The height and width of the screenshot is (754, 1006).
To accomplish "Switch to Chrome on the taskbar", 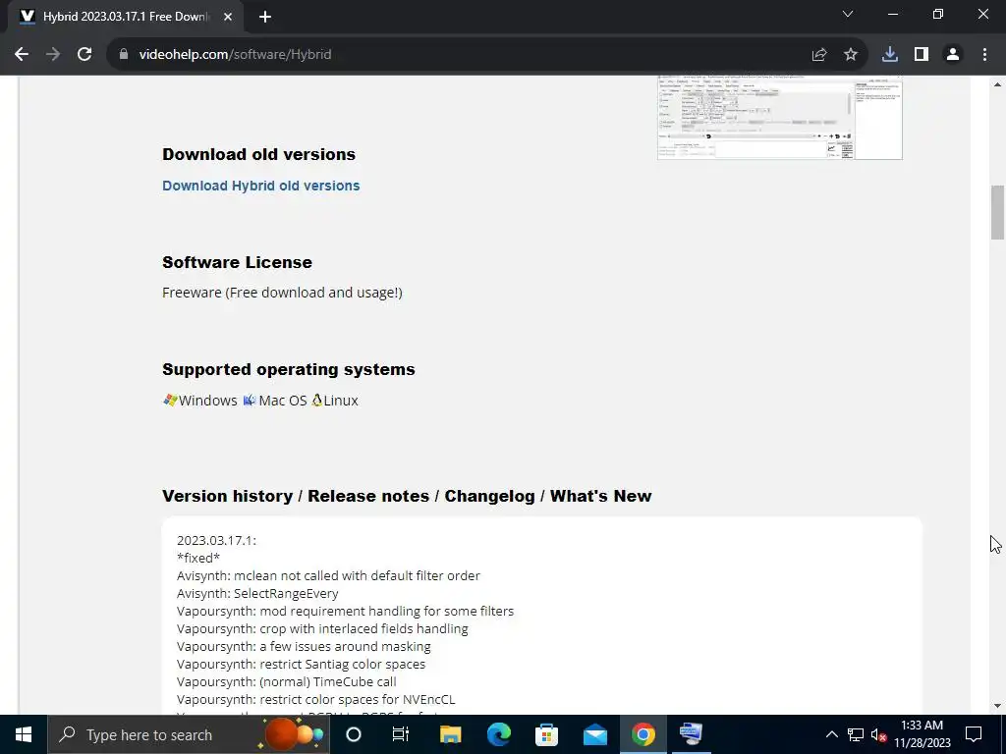I will tap(643, 734).
